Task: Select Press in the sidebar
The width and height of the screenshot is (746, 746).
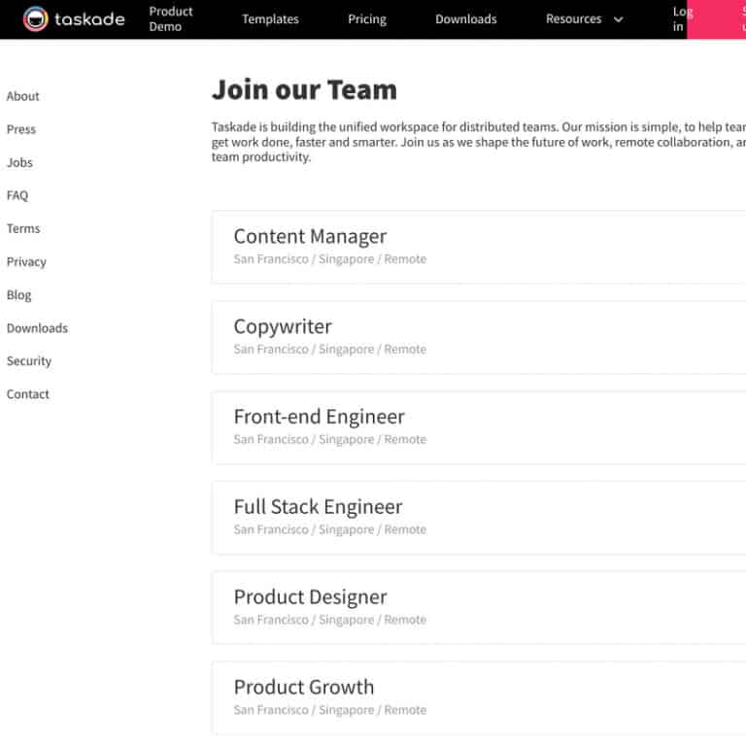Action: click(x=21, y=129)
